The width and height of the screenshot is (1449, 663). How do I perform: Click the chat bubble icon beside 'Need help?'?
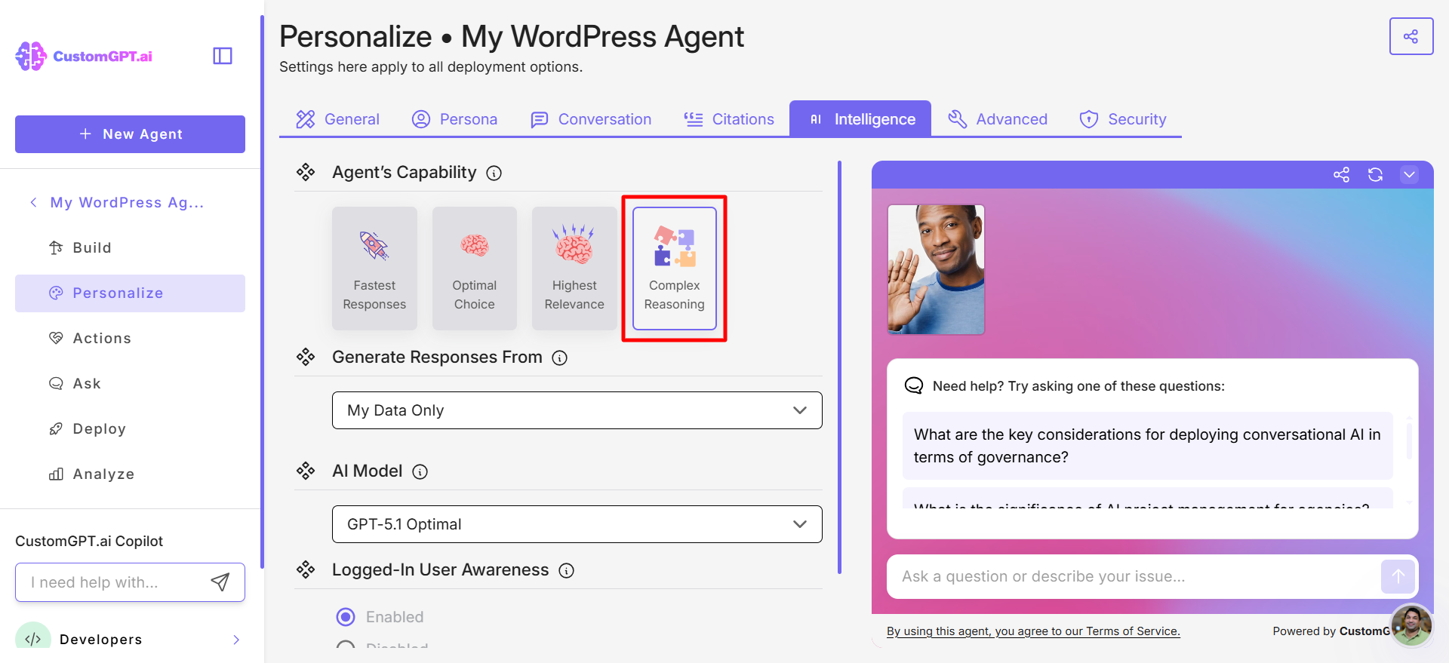[914, 386]
